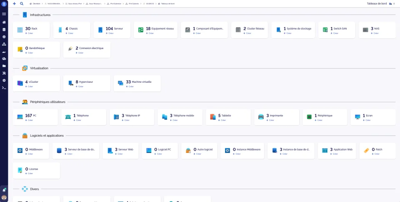Click the Imprimante printer icon

261,117
